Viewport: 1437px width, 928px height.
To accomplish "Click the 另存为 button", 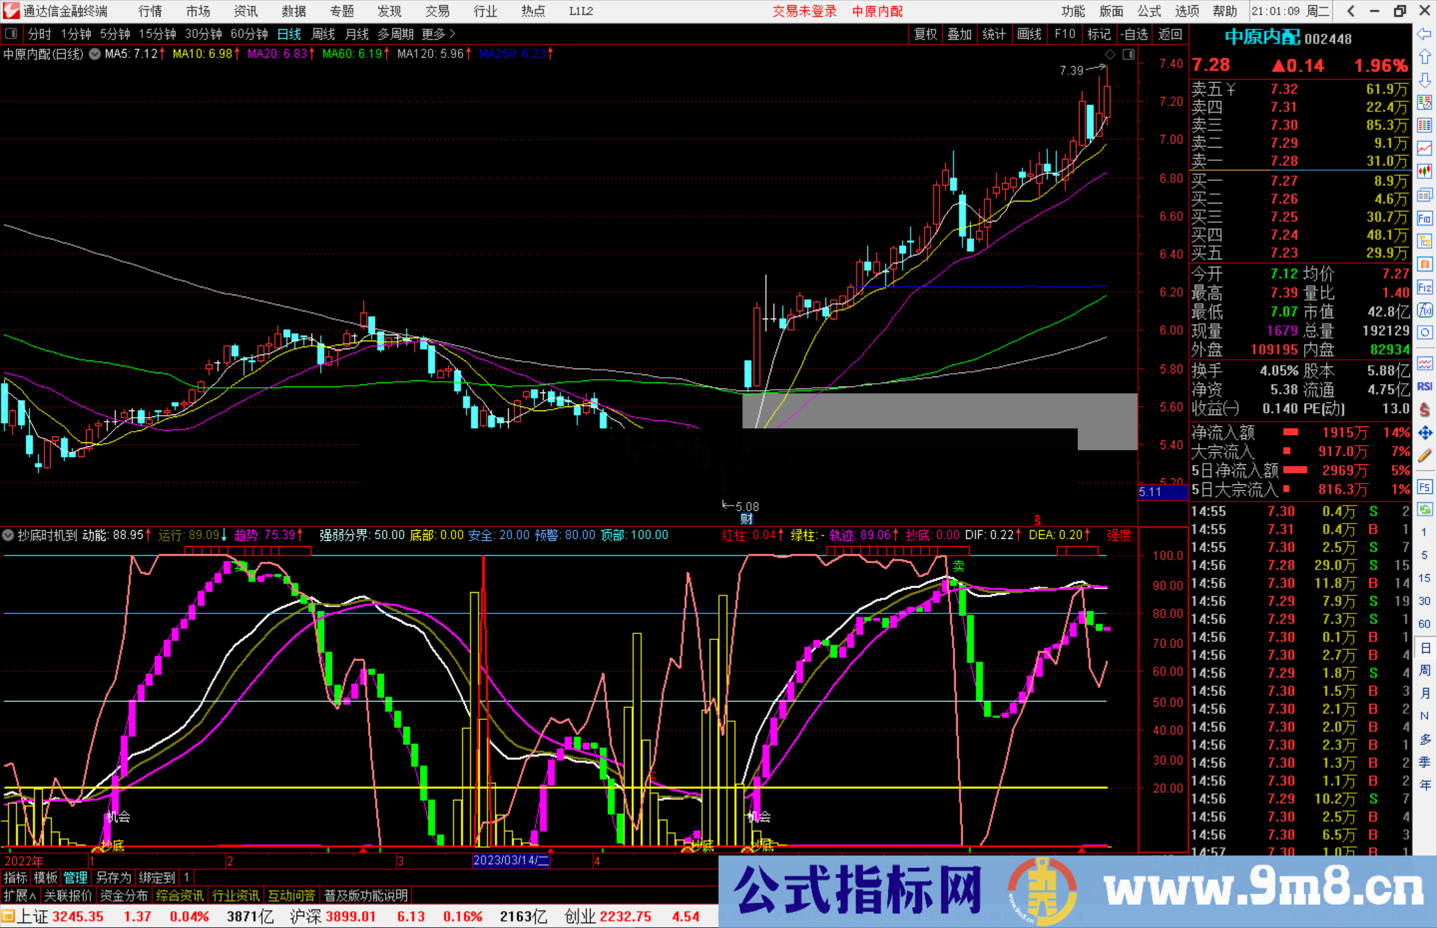I will click(113, 877).
